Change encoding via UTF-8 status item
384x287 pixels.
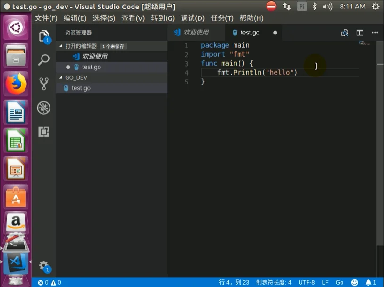pyautogui.click(x=307, y=283)
